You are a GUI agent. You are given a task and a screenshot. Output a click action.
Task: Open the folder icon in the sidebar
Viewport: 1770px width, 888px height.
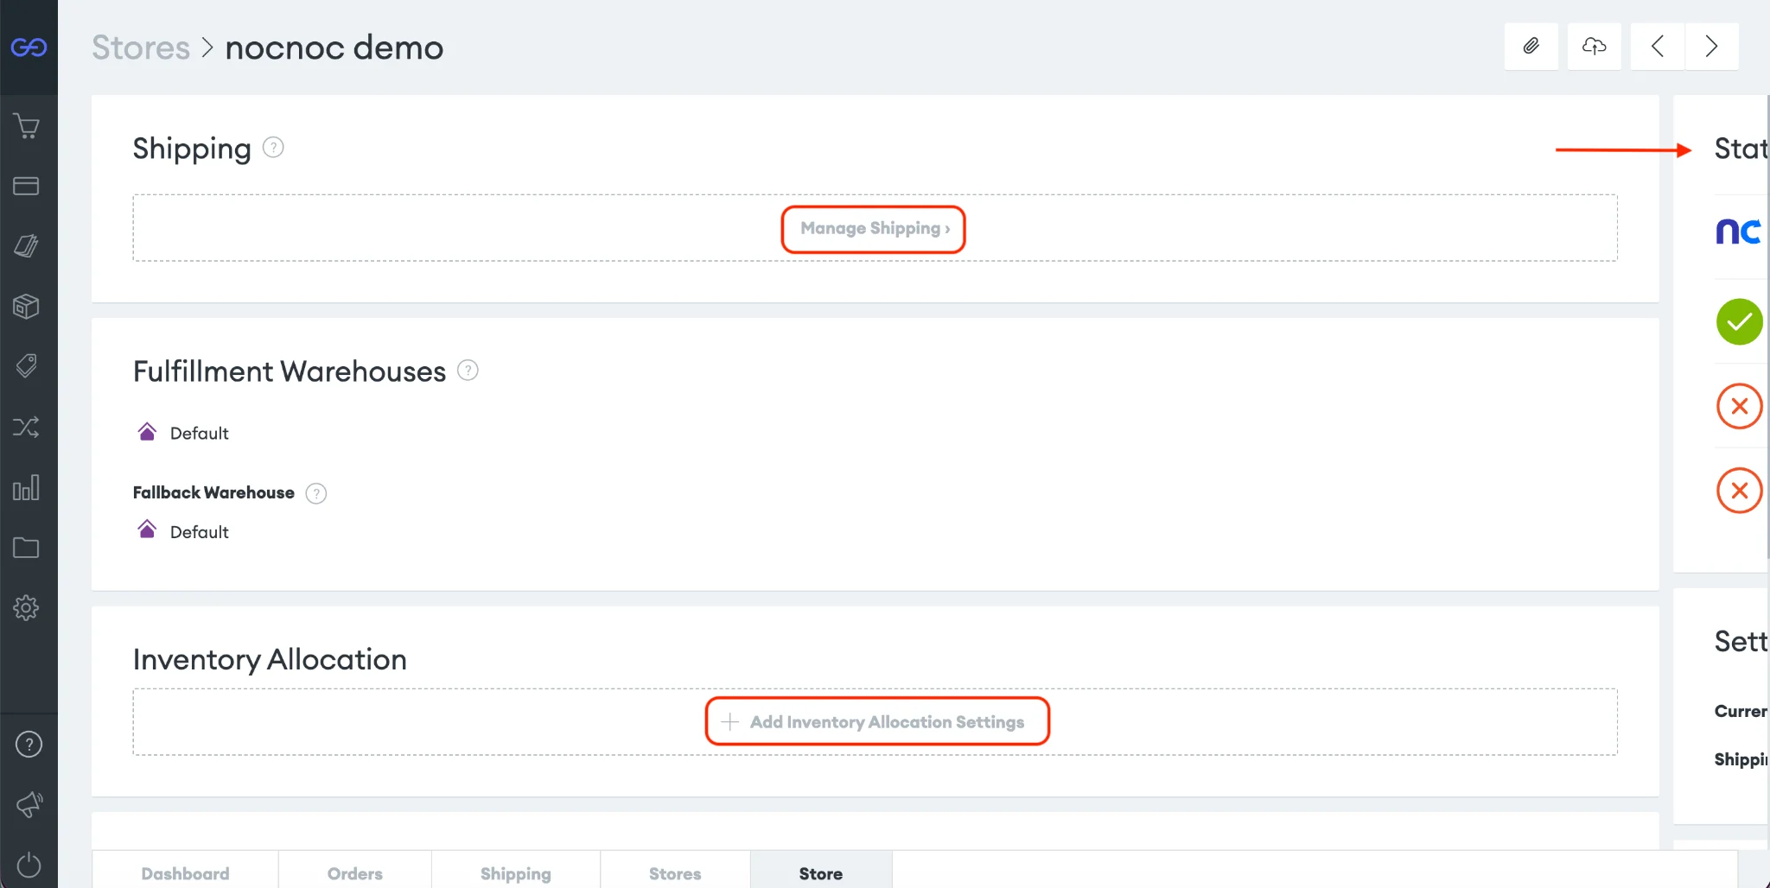(x=27, y=548)
